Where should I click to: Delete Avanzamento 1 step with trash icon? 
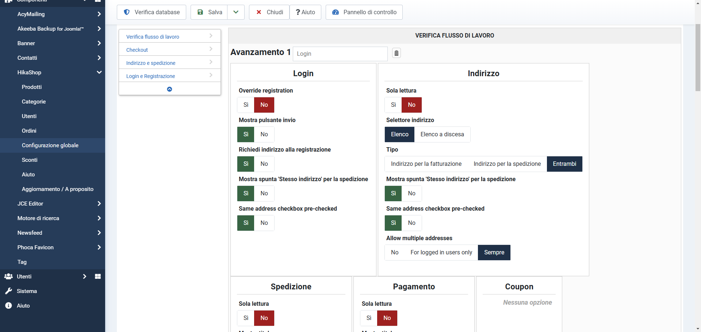(x=397, y=53)
